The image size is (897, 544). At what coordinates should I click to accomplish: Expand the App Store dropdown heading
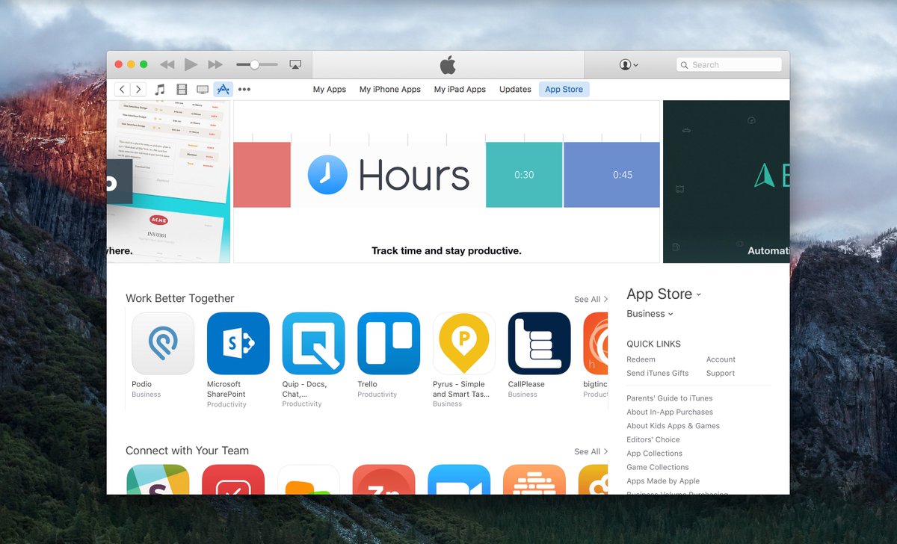click(x=664, y=294)
